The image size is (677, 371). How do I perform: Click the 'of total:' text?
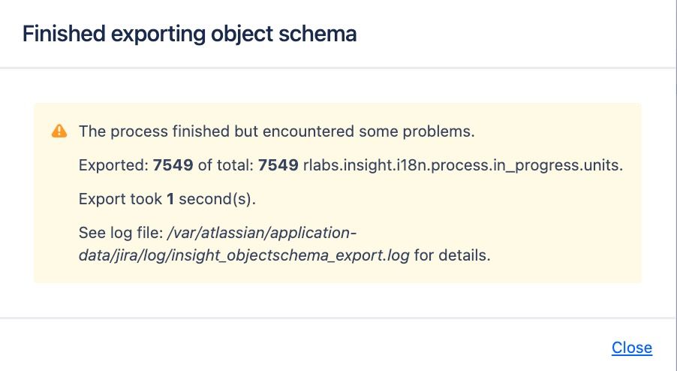point(225,165)
